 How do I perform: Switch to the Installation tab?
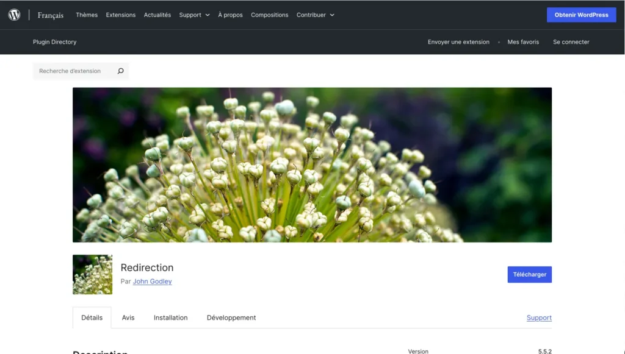[x=170, y=317]
